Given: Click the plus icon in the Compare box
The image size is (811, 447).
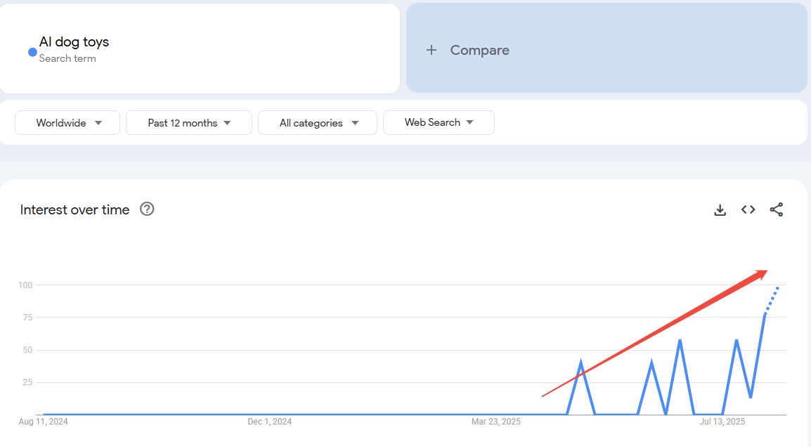Looking at the screenshot, I should (x=432, y=50).
